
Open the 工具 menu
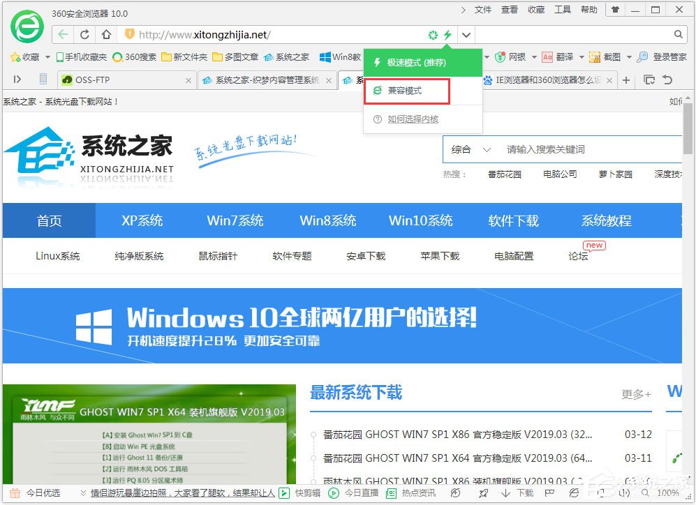click(x=563, y=9)
